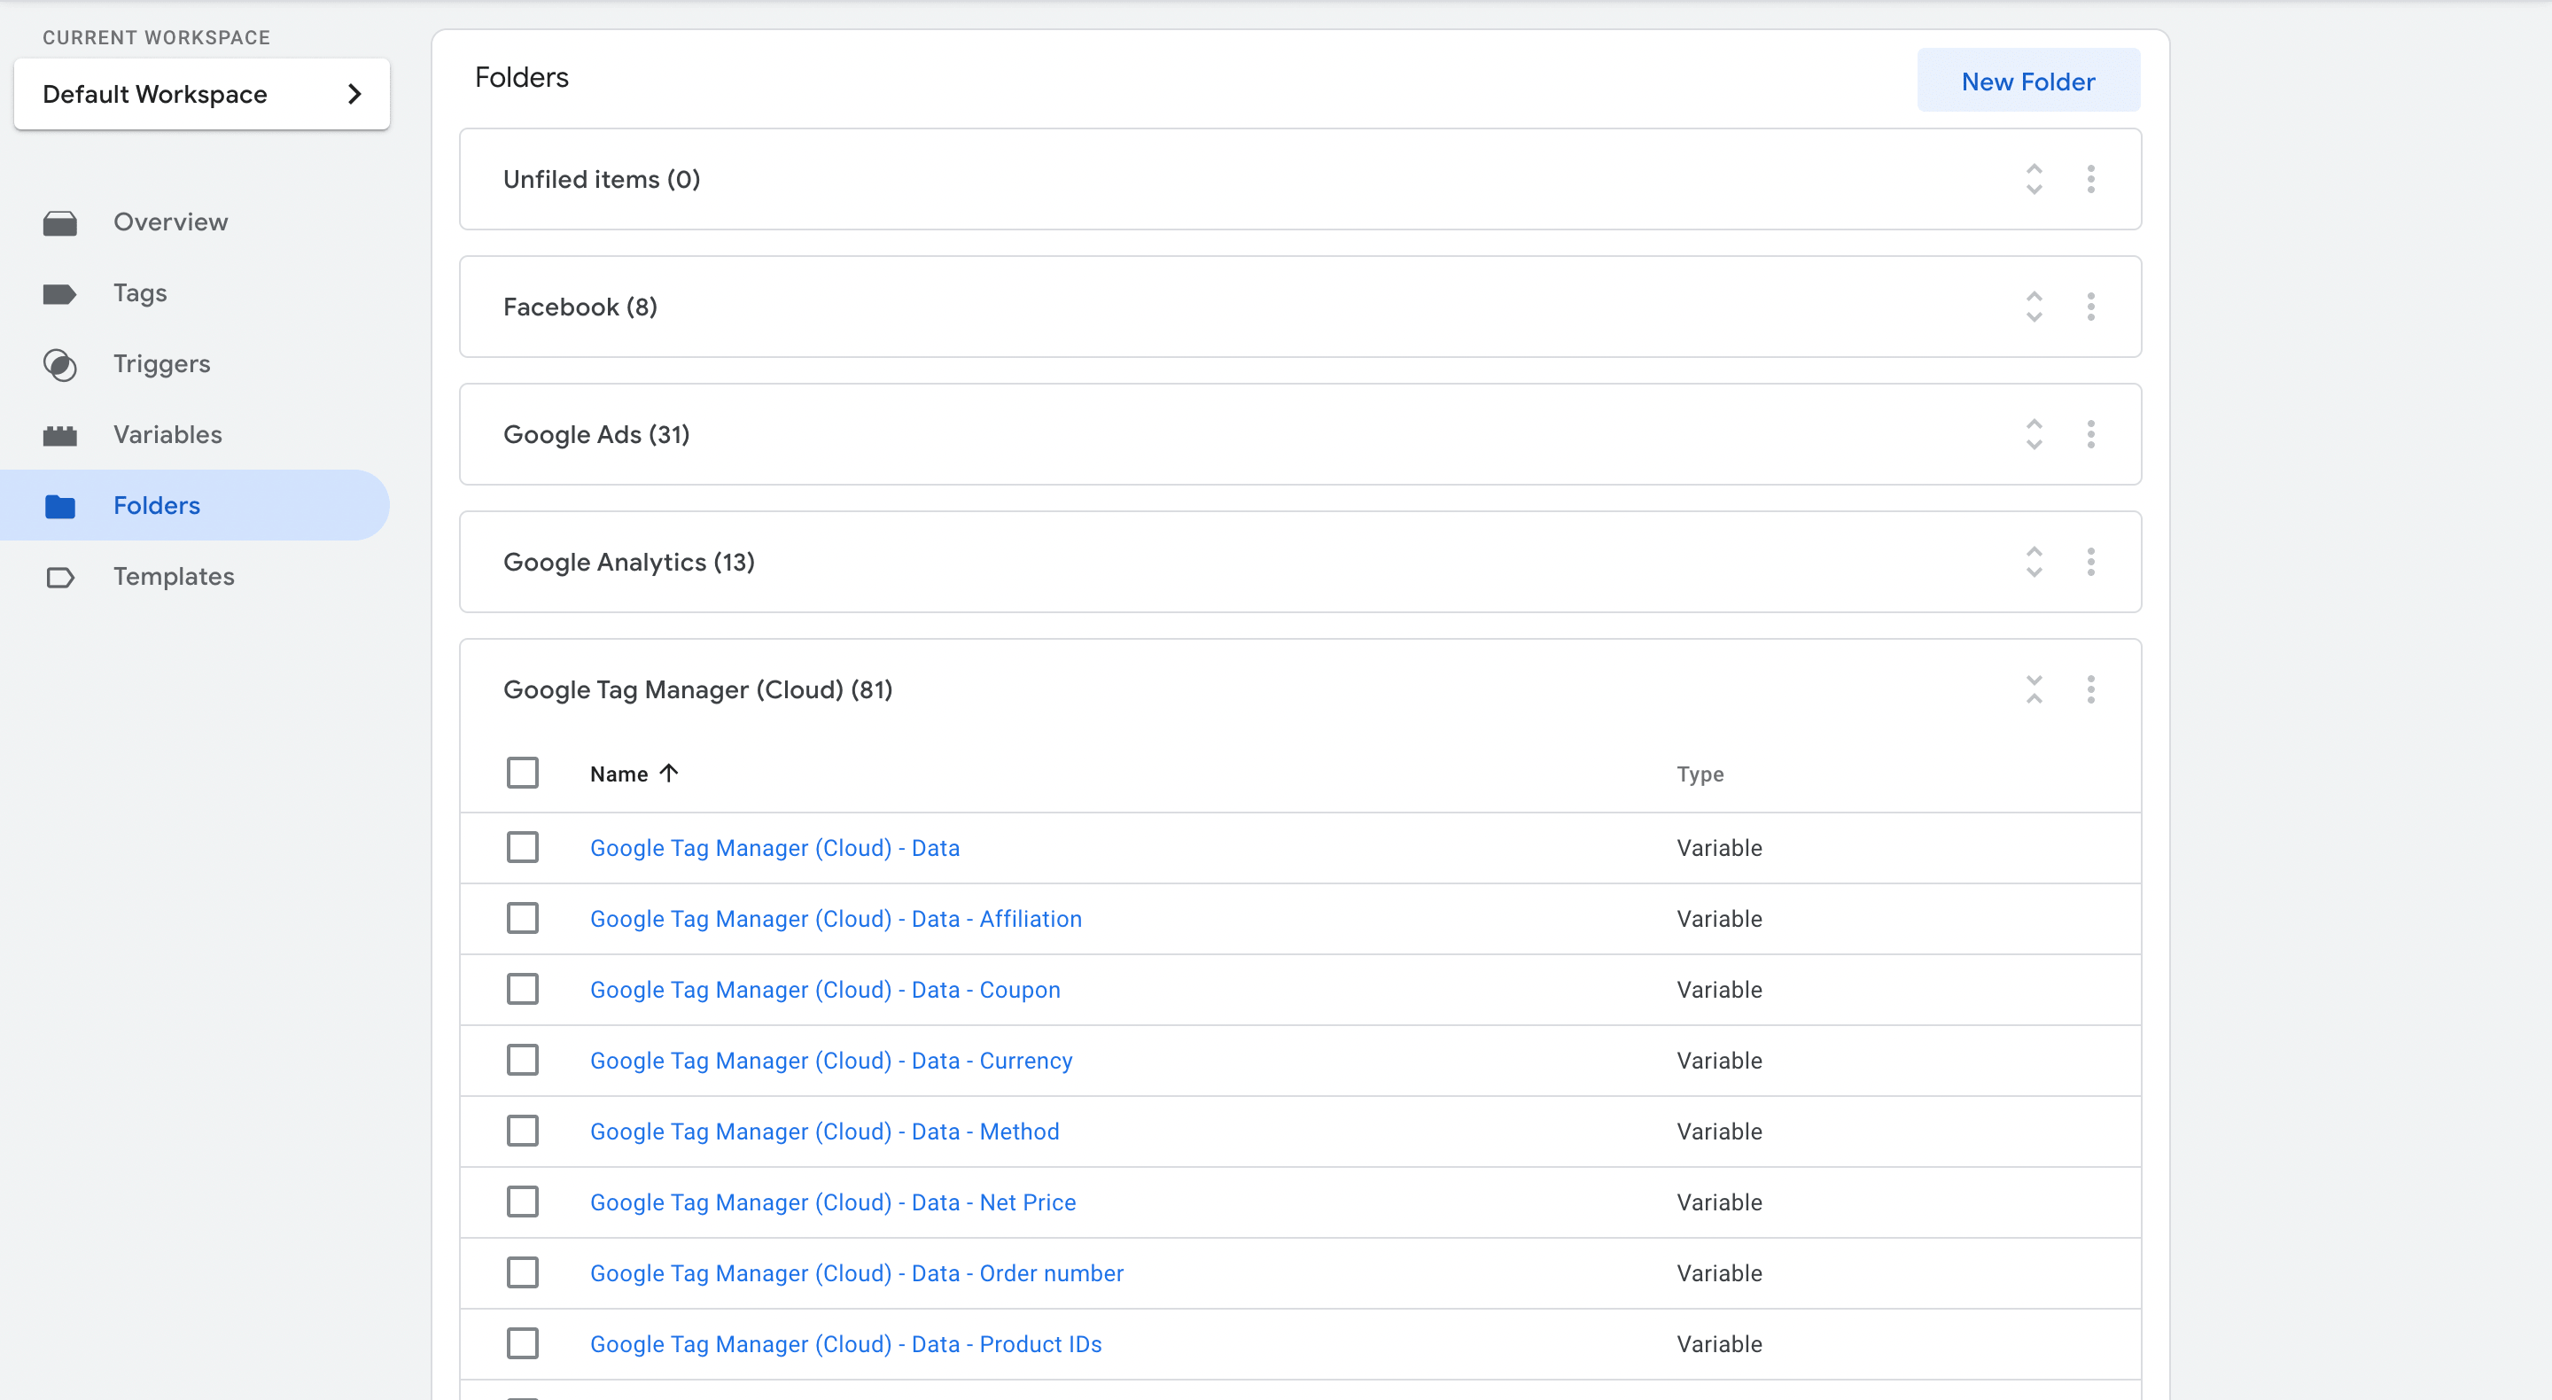Click the New Folder button

tap(2028, 82)
